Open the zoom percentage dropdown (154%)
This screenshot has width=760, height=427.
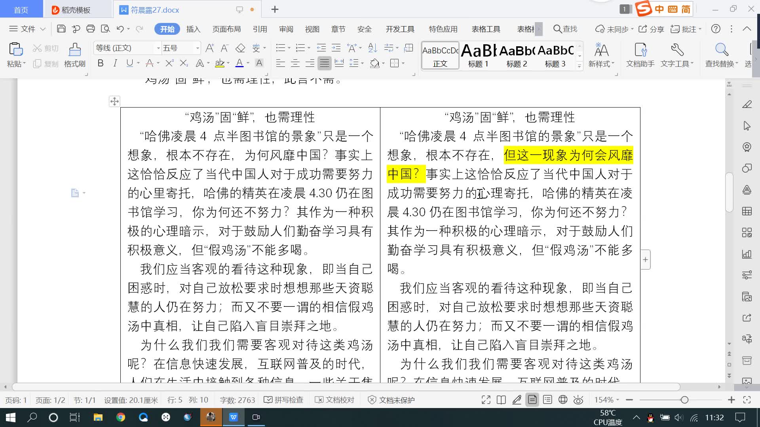(x=607, y=400)
